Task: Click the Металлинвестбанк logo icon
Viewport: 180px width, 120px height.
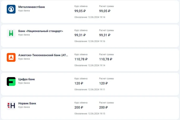Action: tap(11, 9)
